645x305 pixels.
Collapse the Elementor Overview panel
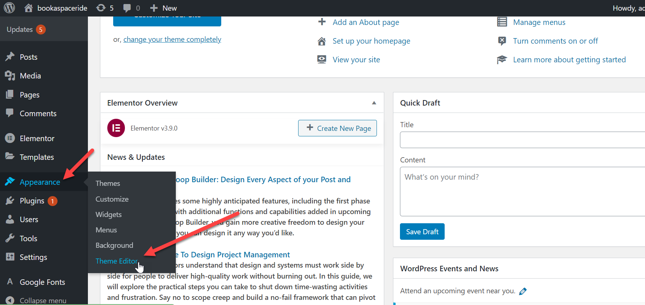point(374,103)
